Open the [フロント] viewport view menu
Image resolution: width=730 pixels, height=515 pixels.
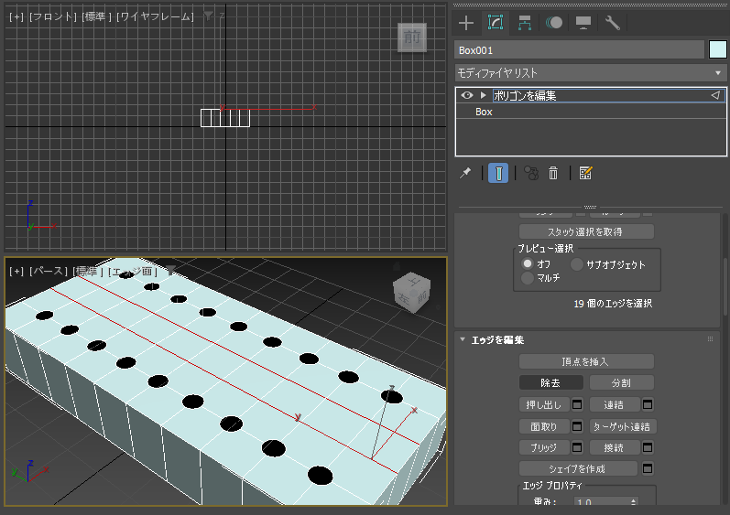pos(53,16)
